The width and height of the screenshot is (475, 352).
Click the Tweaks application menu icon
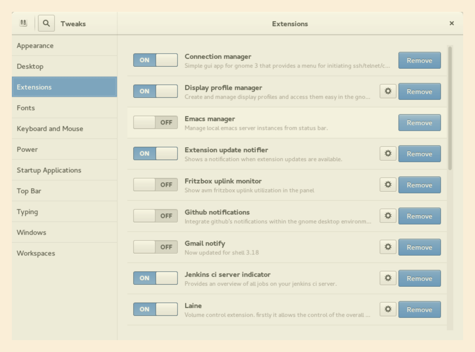point(22,23)
